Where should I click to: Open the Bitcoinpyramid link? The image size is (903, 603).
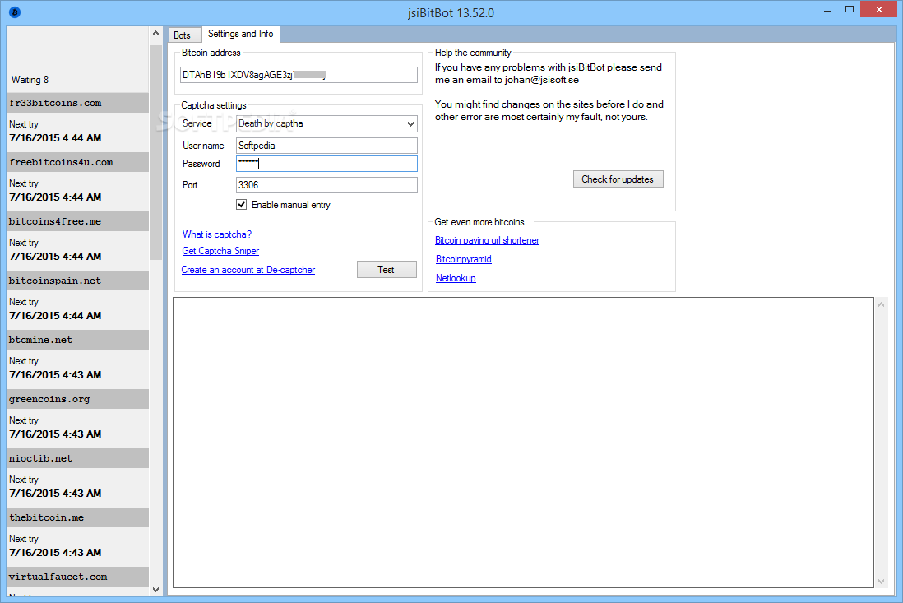coord(464,259)
